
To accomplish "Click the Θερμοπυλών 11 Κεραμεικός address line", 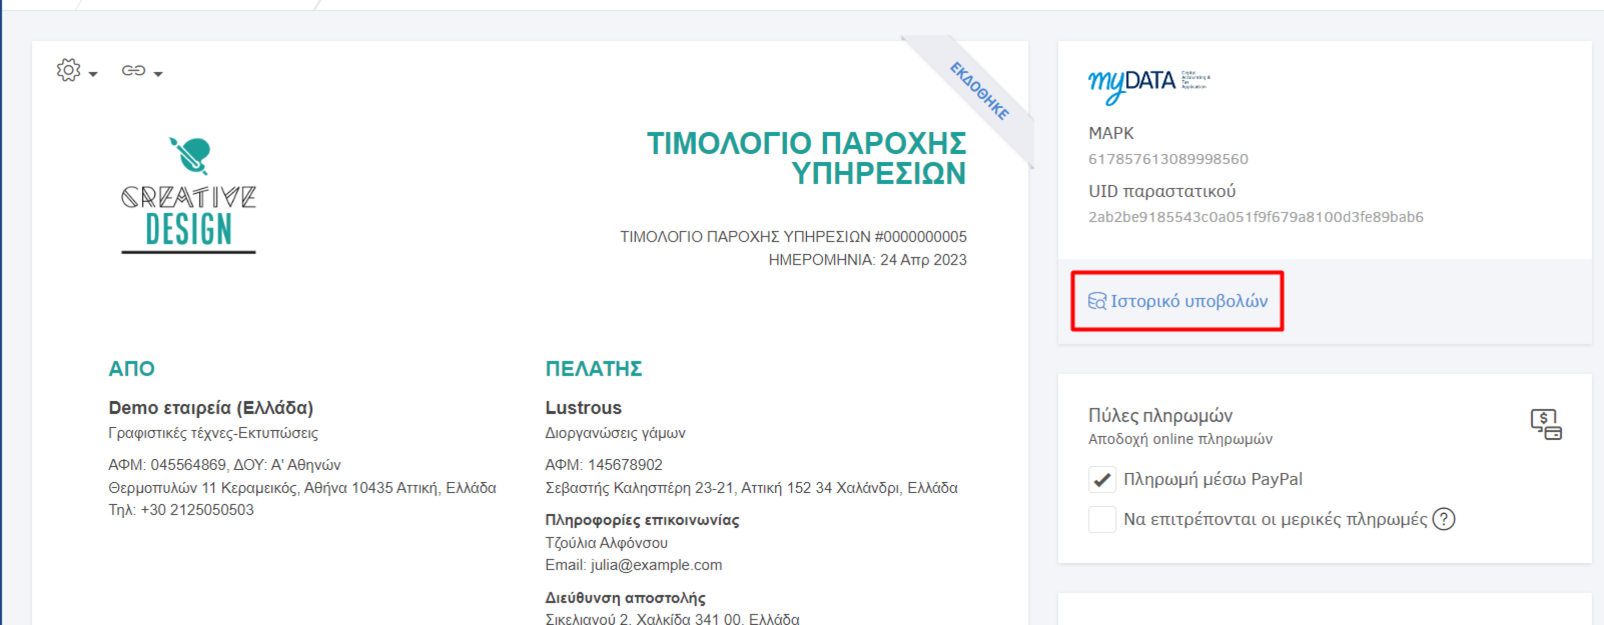I will pos(302,488).
